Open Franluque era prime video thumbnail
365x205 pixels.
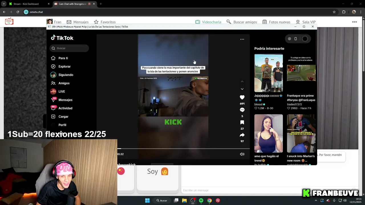[301, 73]
